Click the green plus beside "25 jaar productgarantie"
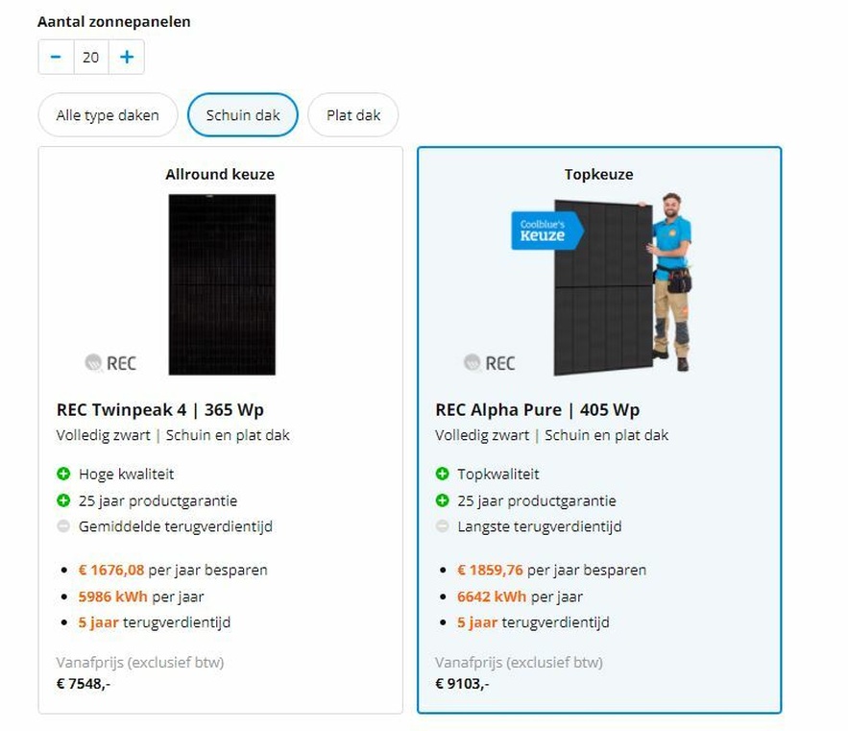The height and width of the screenshot is (731, 848). click(61, 500)
